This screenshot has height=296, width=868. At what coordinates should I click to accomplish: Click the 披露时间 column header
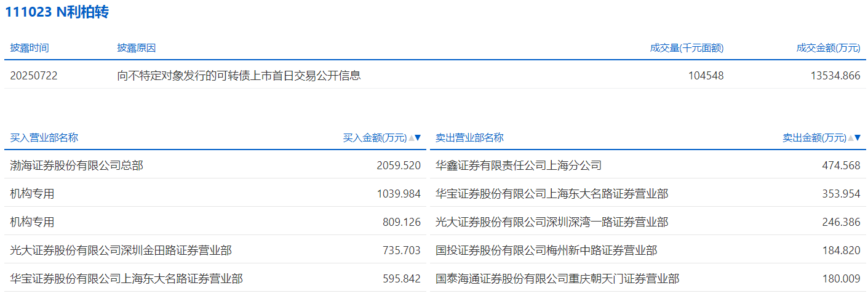(x=30, y=48)
